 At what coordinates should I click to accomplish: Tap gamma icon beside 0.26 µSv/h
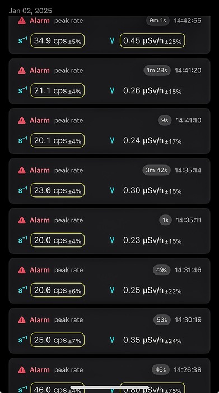(112, 90)
